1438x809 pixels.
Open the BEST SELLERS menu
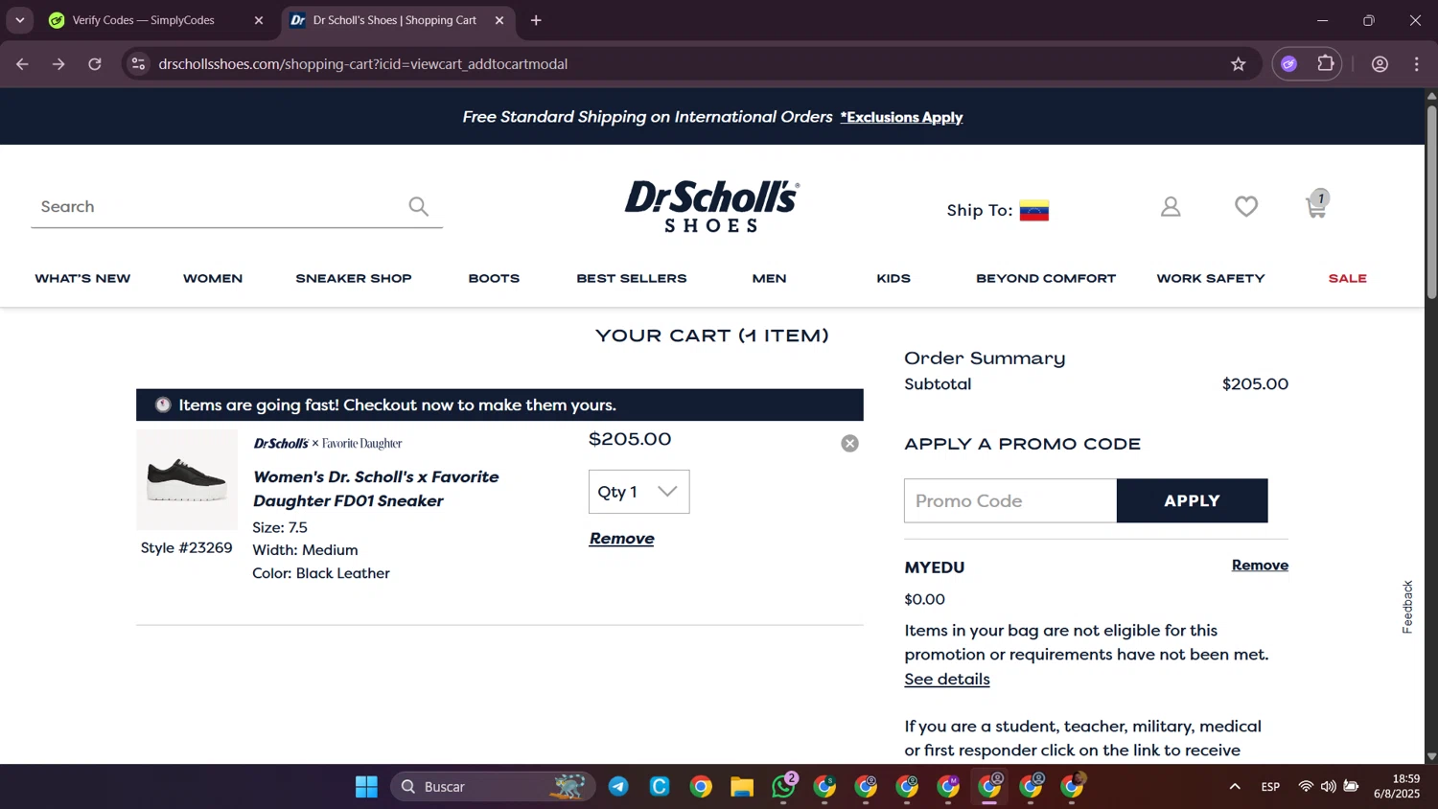point(632,279)
